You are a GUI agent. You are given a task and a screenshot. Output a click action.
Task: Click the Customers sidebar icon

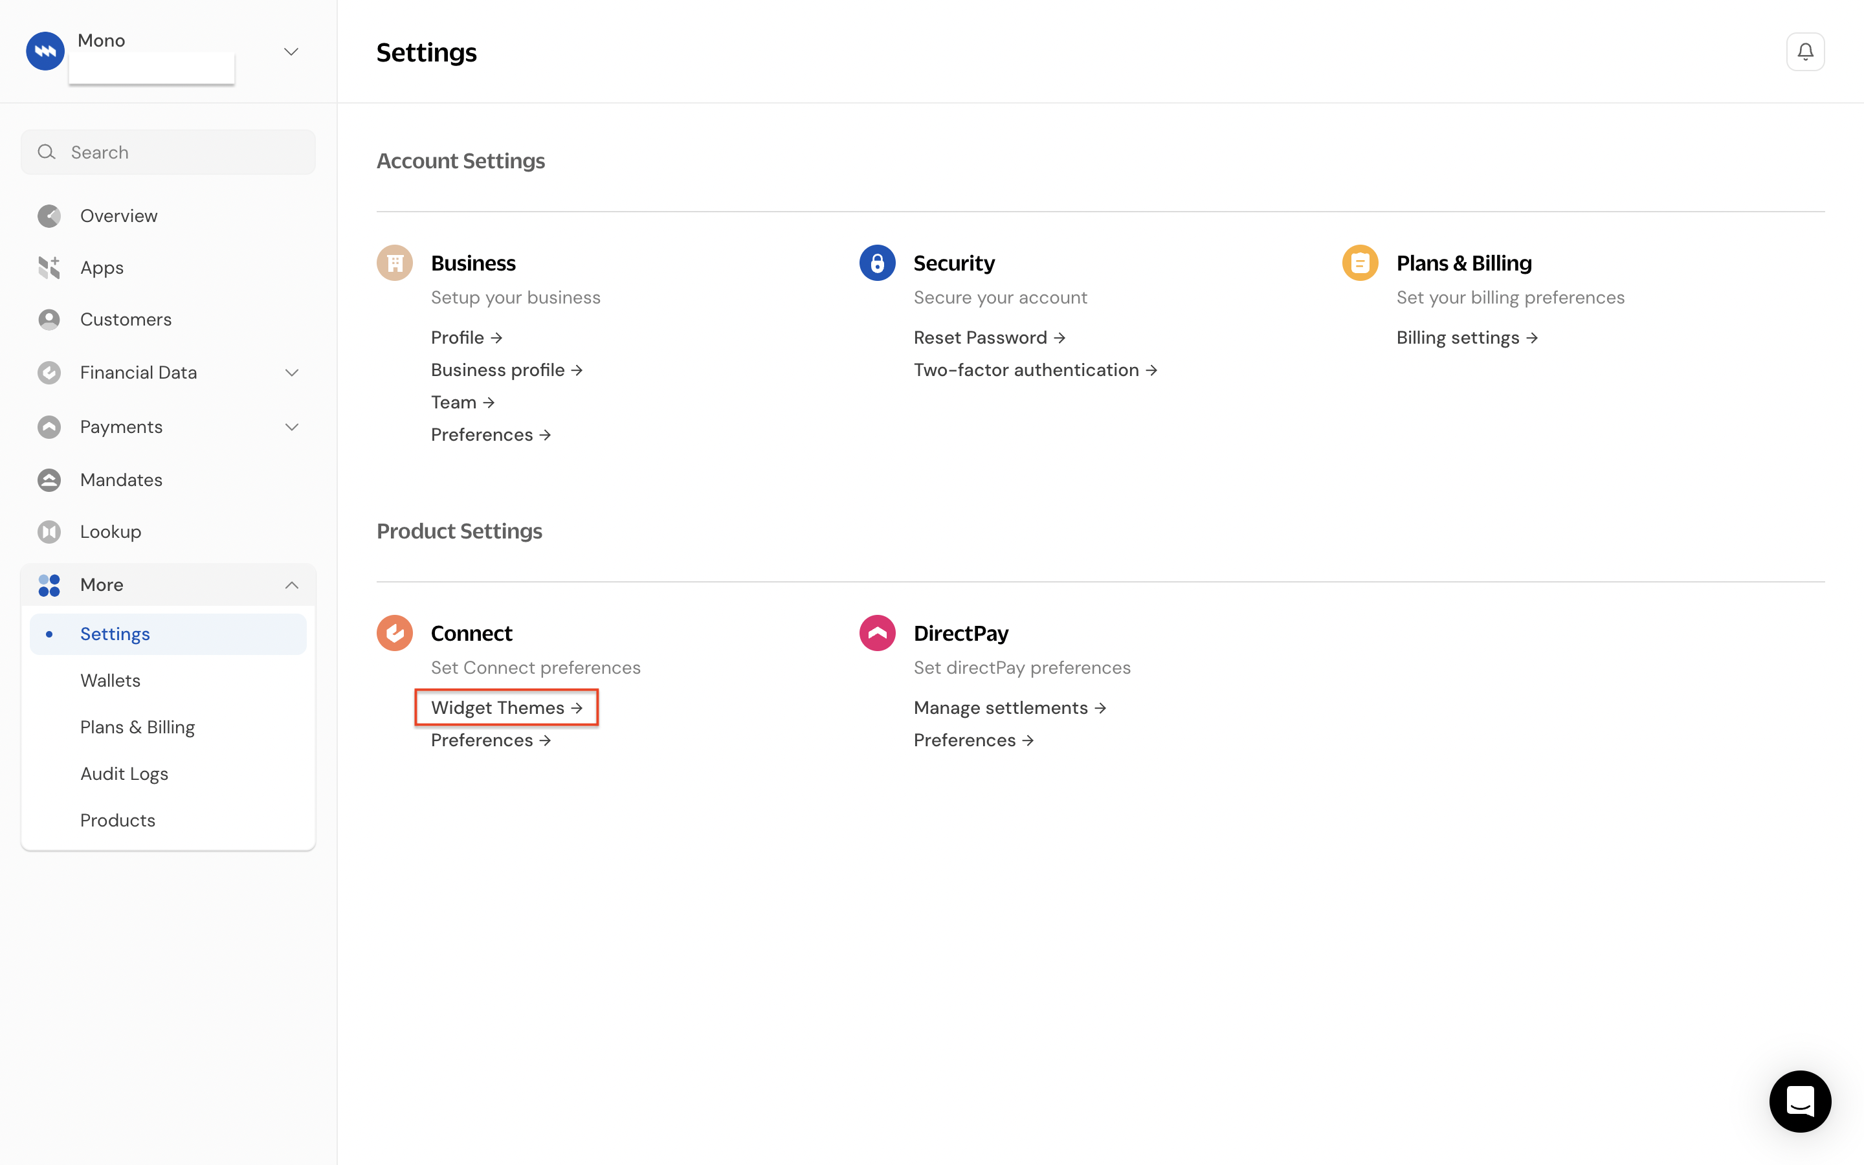tap(49, 319)
